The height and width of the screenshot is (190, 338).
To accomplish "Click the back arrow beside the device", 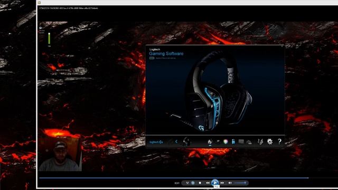I will [x=176, y=141].
